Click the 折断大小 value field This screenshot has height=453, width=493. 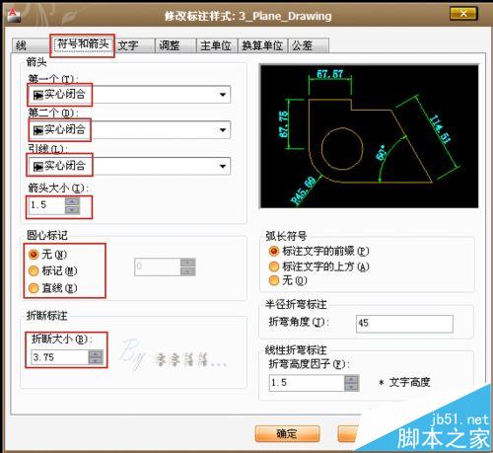tap(60, 357)
